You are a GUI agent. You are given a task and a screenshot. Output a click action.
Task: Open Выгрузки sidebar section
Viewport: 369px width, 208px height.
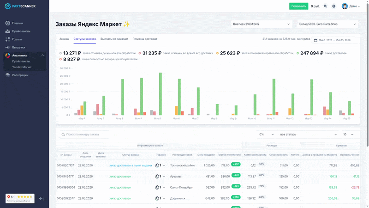click(18, 48)
